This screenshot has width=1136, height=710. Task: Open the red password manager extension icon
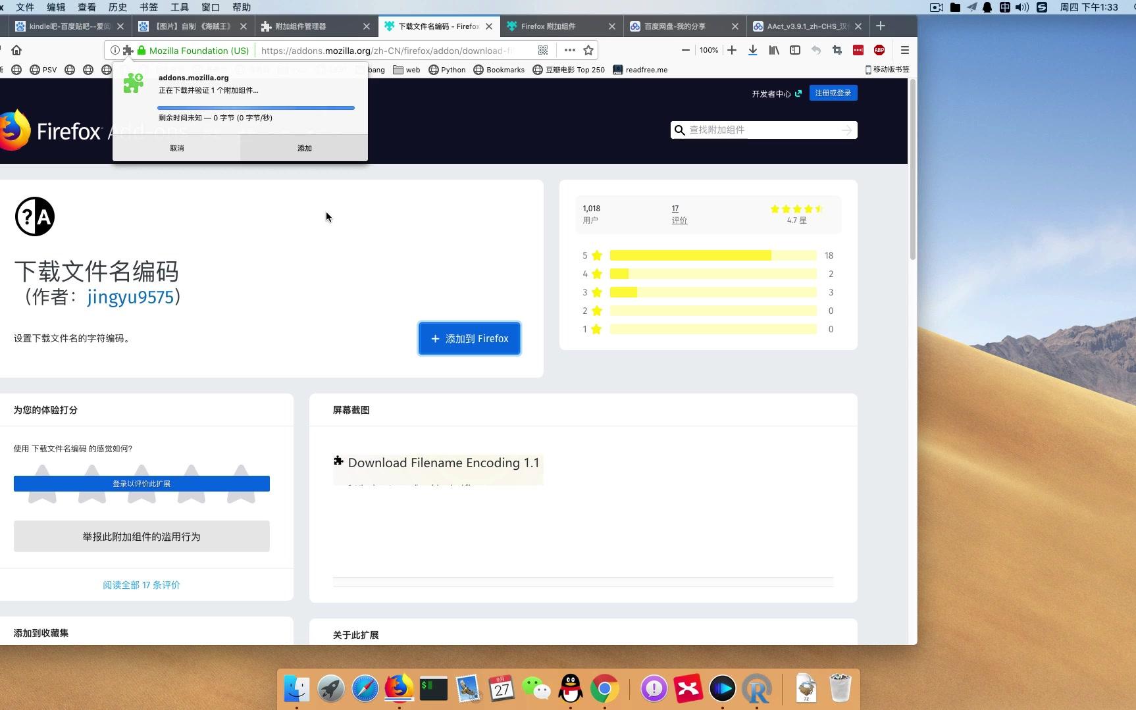(858, 50)
